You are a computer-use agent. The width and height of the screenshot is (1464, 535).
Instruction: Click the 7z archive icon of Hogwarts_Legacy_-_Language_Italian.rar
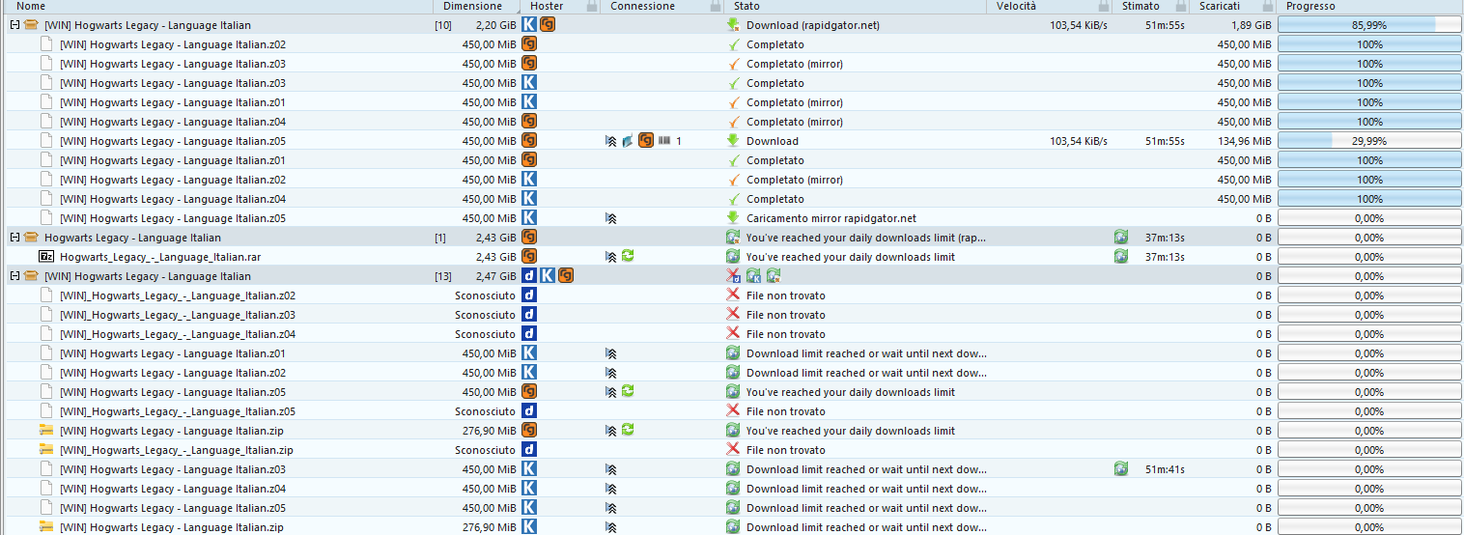[x=46, y=257]
